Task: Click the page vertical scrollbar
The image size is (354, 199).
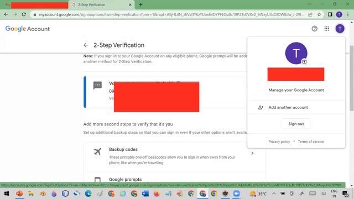Action: tap(352, 78)
